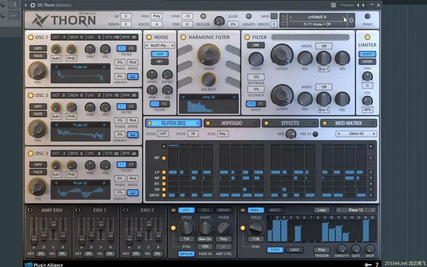Click the Plugin Alliance logo
The width and height of the screenshot is (427, 267).
[x=44, y=264]
